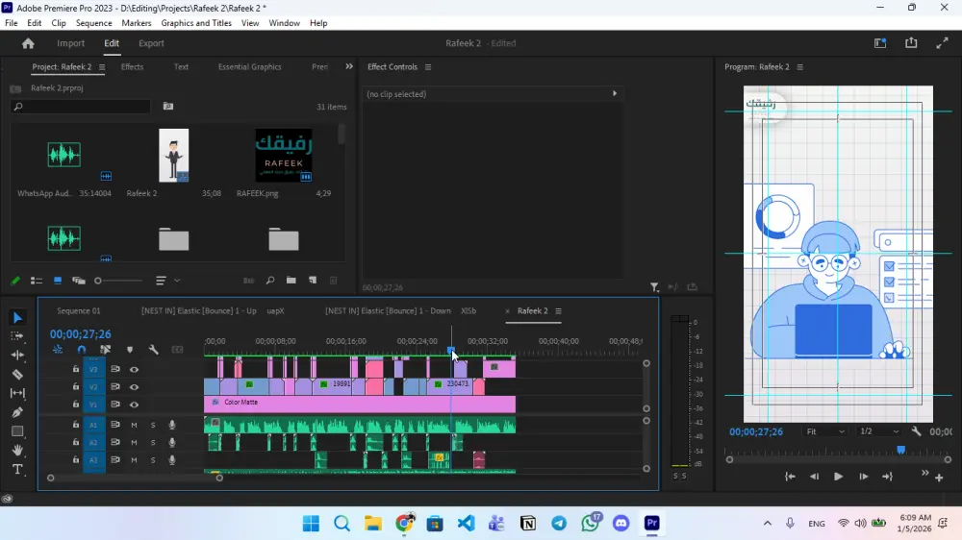Open the Graphics and Titles menu
Screen dimensions: 962x540
(x=196, y=23)
